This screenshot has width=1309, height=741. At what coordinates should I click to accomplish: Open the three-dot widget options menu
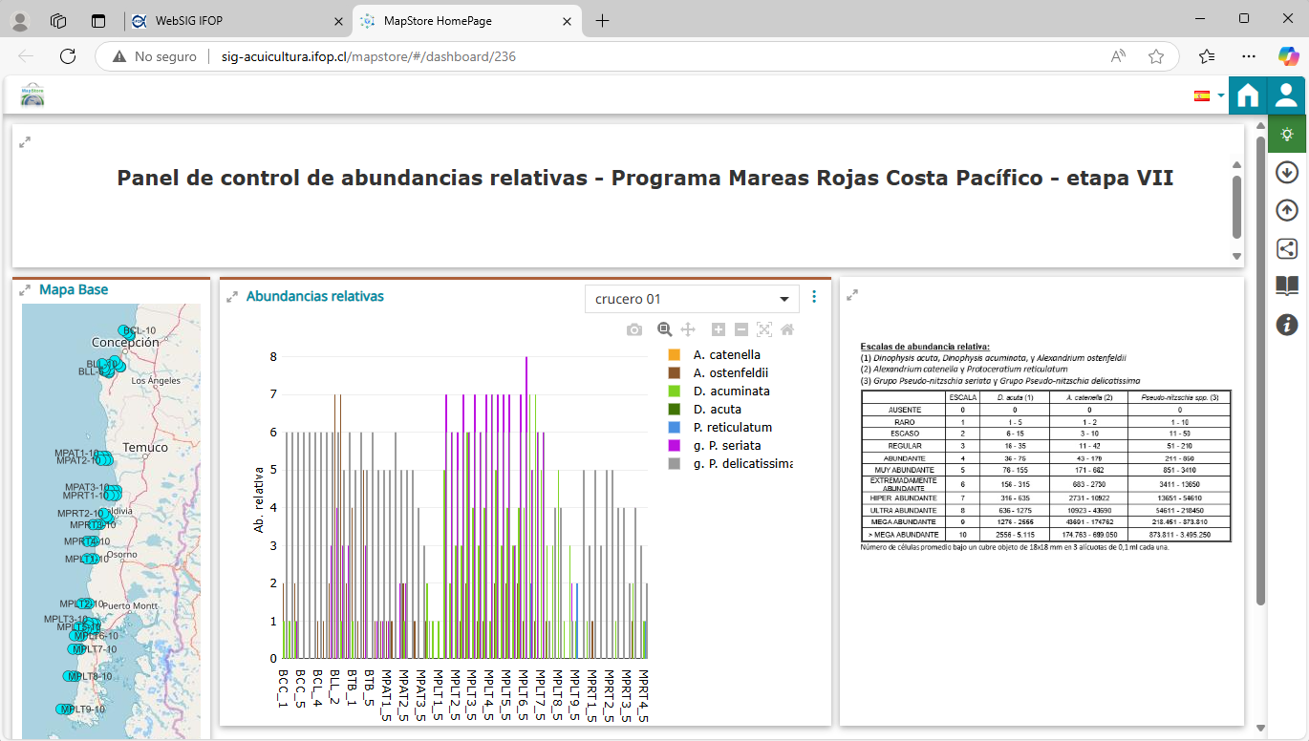[814, 296]
